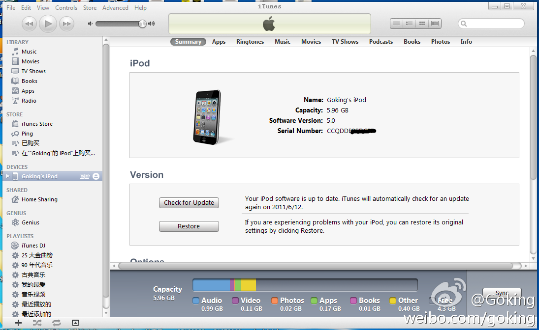Image resolution: width=539 pixels, height=330 pixels.
Task: Open the View menu
Action: 43,7
